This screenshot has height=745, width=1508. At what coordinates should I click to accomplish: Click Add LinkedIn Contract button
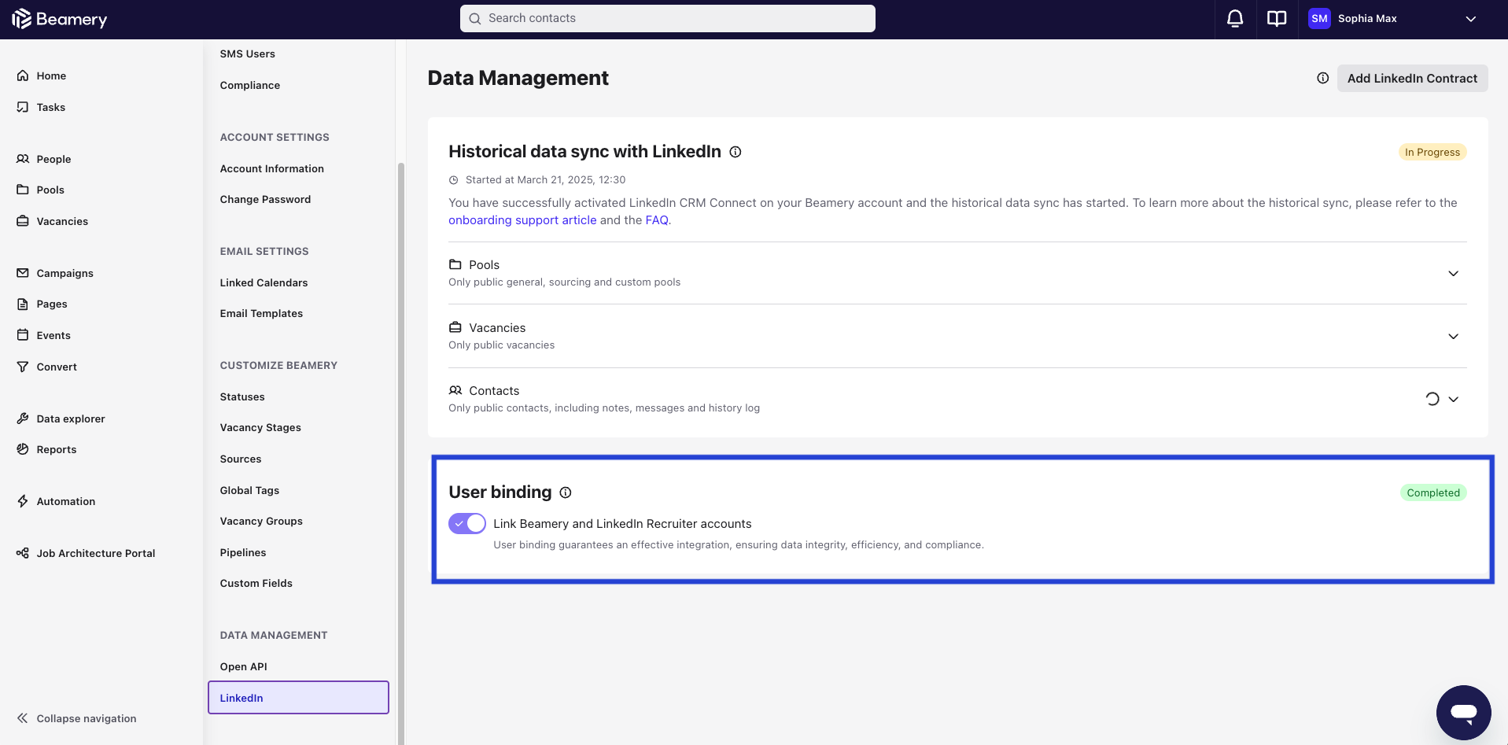[1412, 78]
